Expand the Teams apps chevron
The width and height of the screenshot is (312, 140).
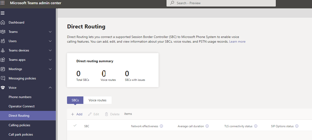(50, 60)
